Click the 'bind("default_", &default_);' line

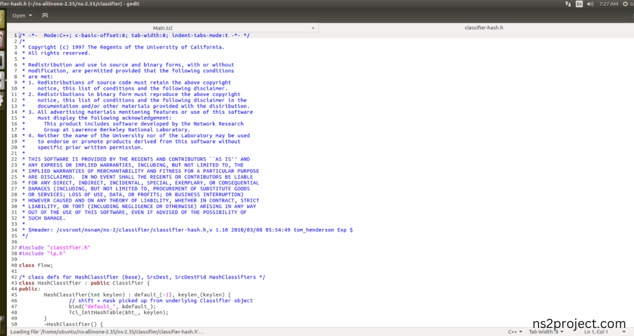pyautogui.click(x=112, y=306)
